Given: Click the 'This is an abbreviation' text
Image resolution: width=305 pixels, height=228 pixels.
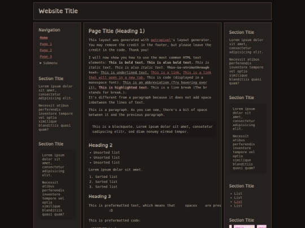Looking at the screenshot, I should (148, 85).
